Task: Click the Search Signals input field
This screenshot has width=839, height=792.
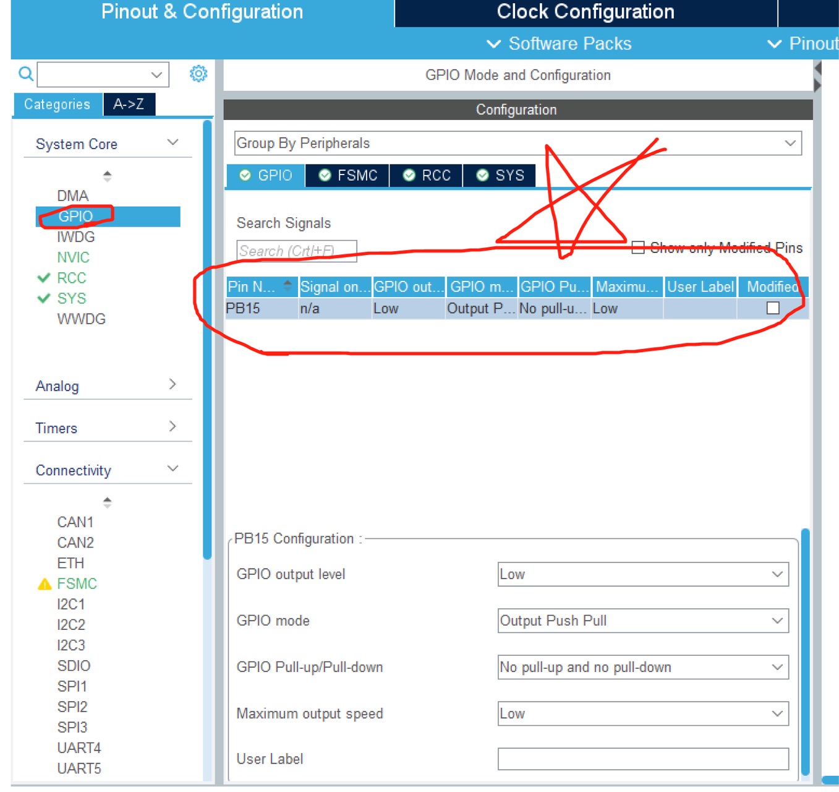Action: click(297, 251)
